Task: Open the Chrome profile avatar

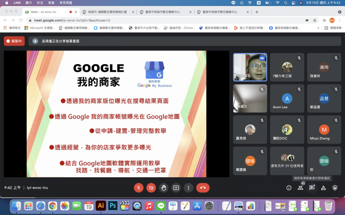Action: click(x=332, y=20)
